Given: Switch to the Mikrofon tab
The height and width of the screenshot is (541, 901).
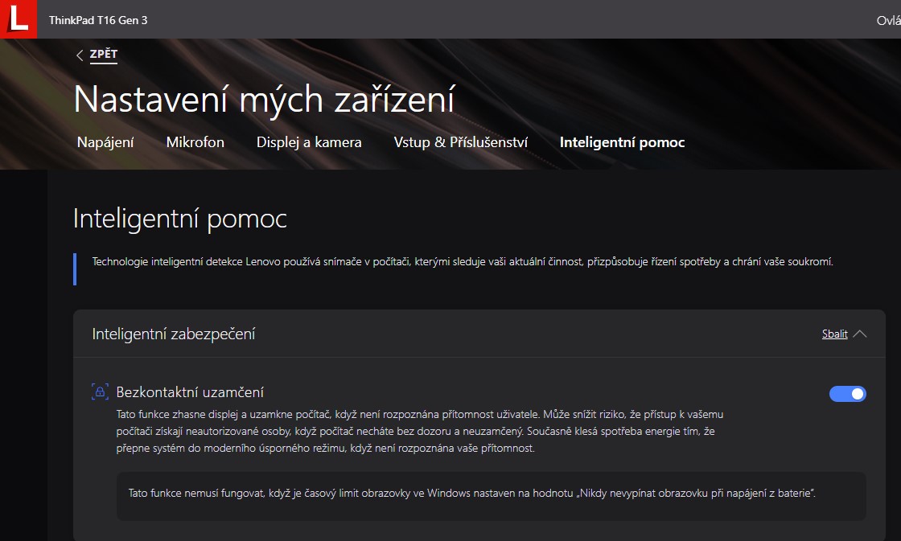Looking at the screenshot, I should pos(195,142).
